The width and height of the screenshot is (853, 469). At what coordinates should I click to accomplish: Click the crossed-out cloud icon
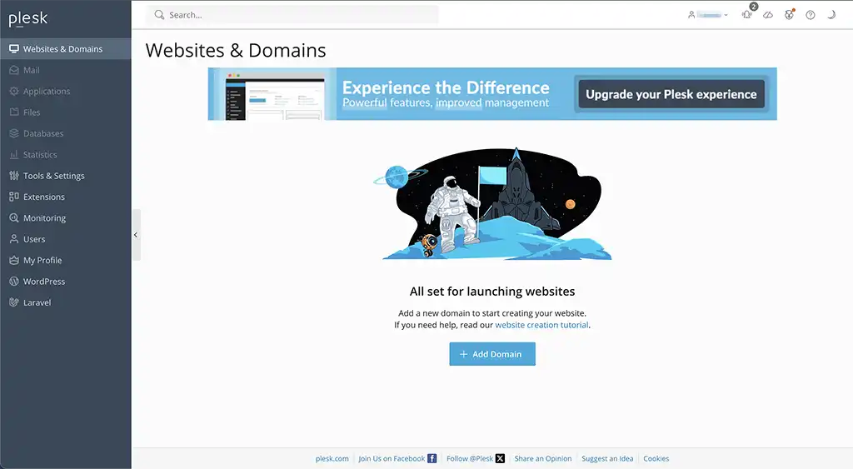[768, 15]
